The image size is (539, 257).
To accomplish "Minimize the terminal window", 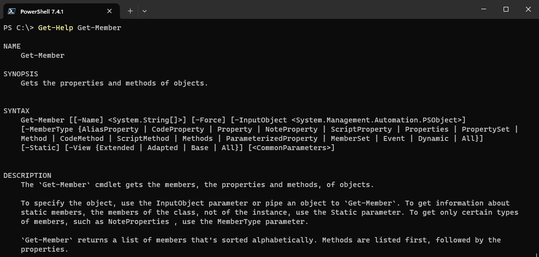I will [x=483, y=9].
